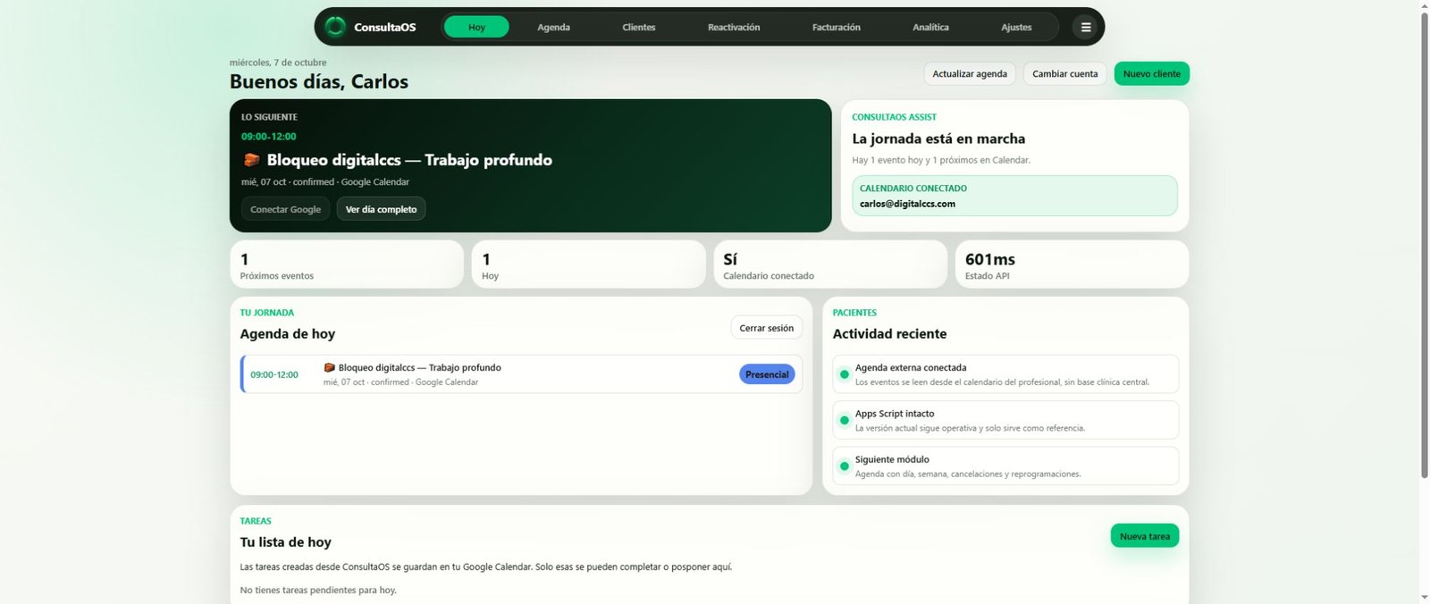Open the Agenda externa conectada activity item

(x=1005, y=374)
